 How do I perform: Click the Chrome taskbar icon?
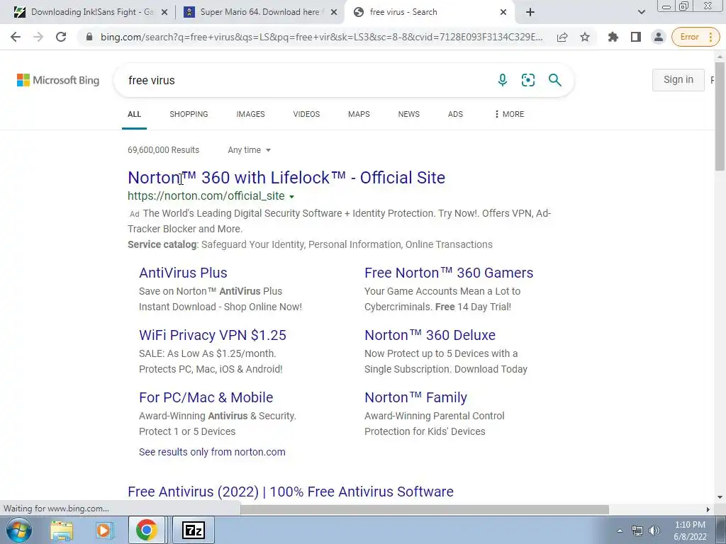pyautogui.click(x=146, y=530)
